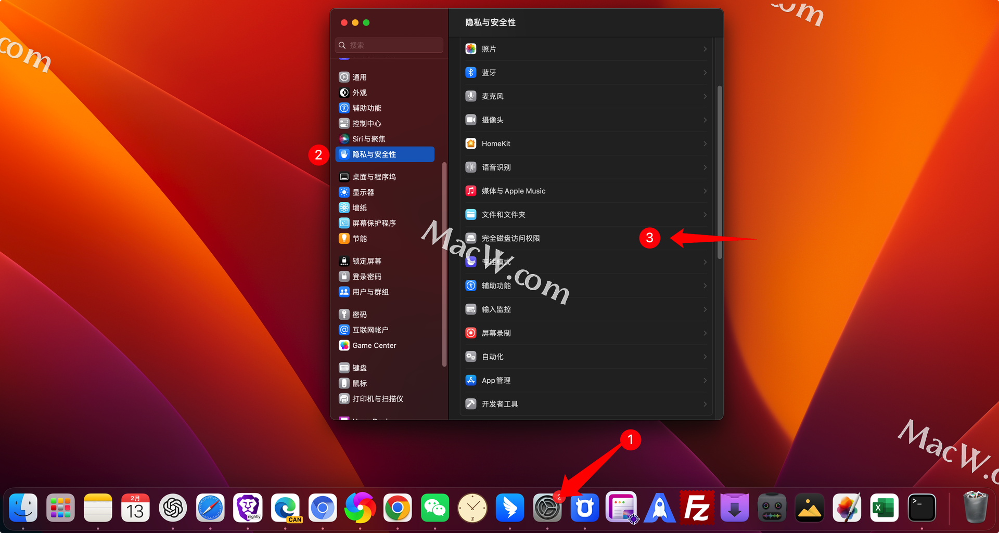Expand the 蓝牙 row chevron
The width and height of the screenshot is (999, 533).
click(x=705, y=72)
